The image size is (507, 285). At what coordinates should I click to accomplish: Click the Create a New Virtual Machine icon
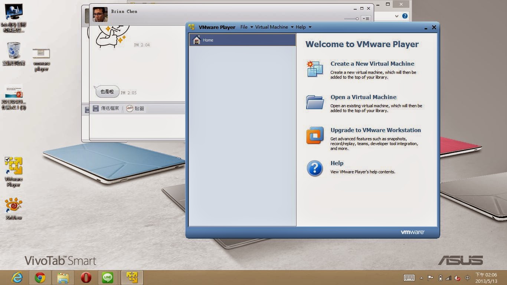(x=315, y=69)
